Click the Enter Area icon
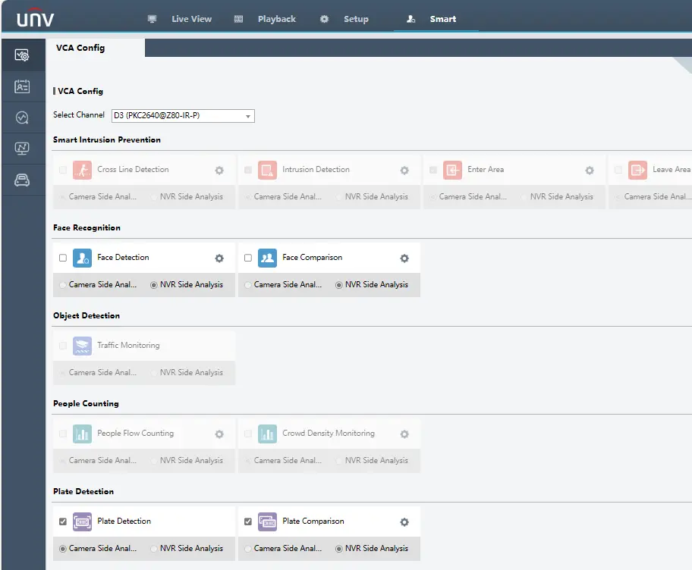The width and height of the screenshot is (692, 570). pos(452,170)
